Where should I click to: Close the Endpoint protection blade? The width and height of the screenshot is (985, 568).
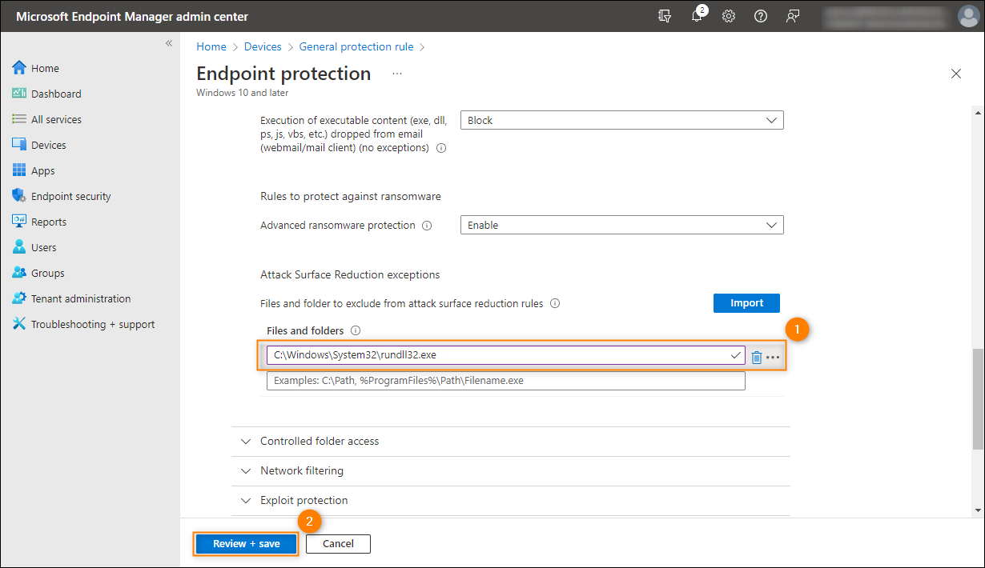click(956, 74)
